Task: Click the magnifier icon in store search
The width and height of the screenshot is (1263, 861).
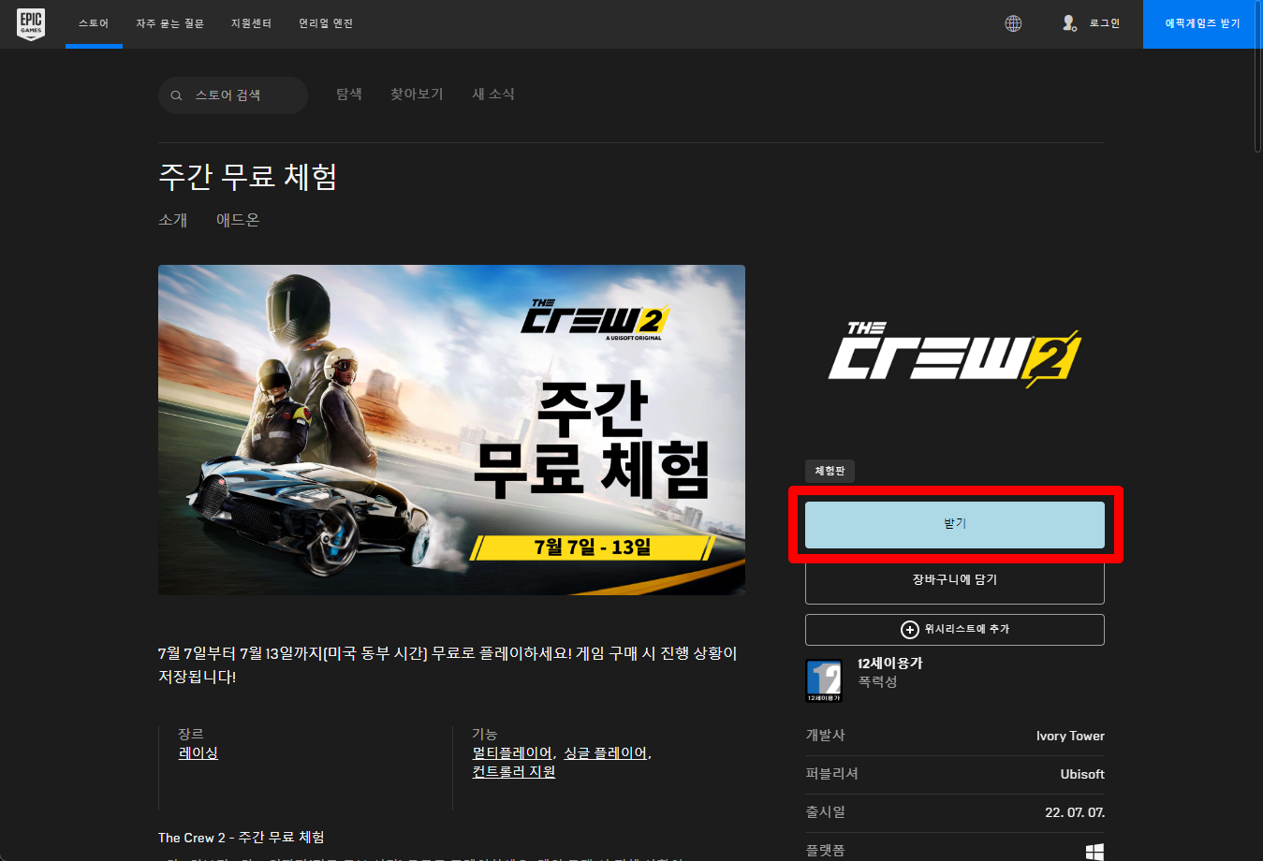Action: (x=176, y=95)
